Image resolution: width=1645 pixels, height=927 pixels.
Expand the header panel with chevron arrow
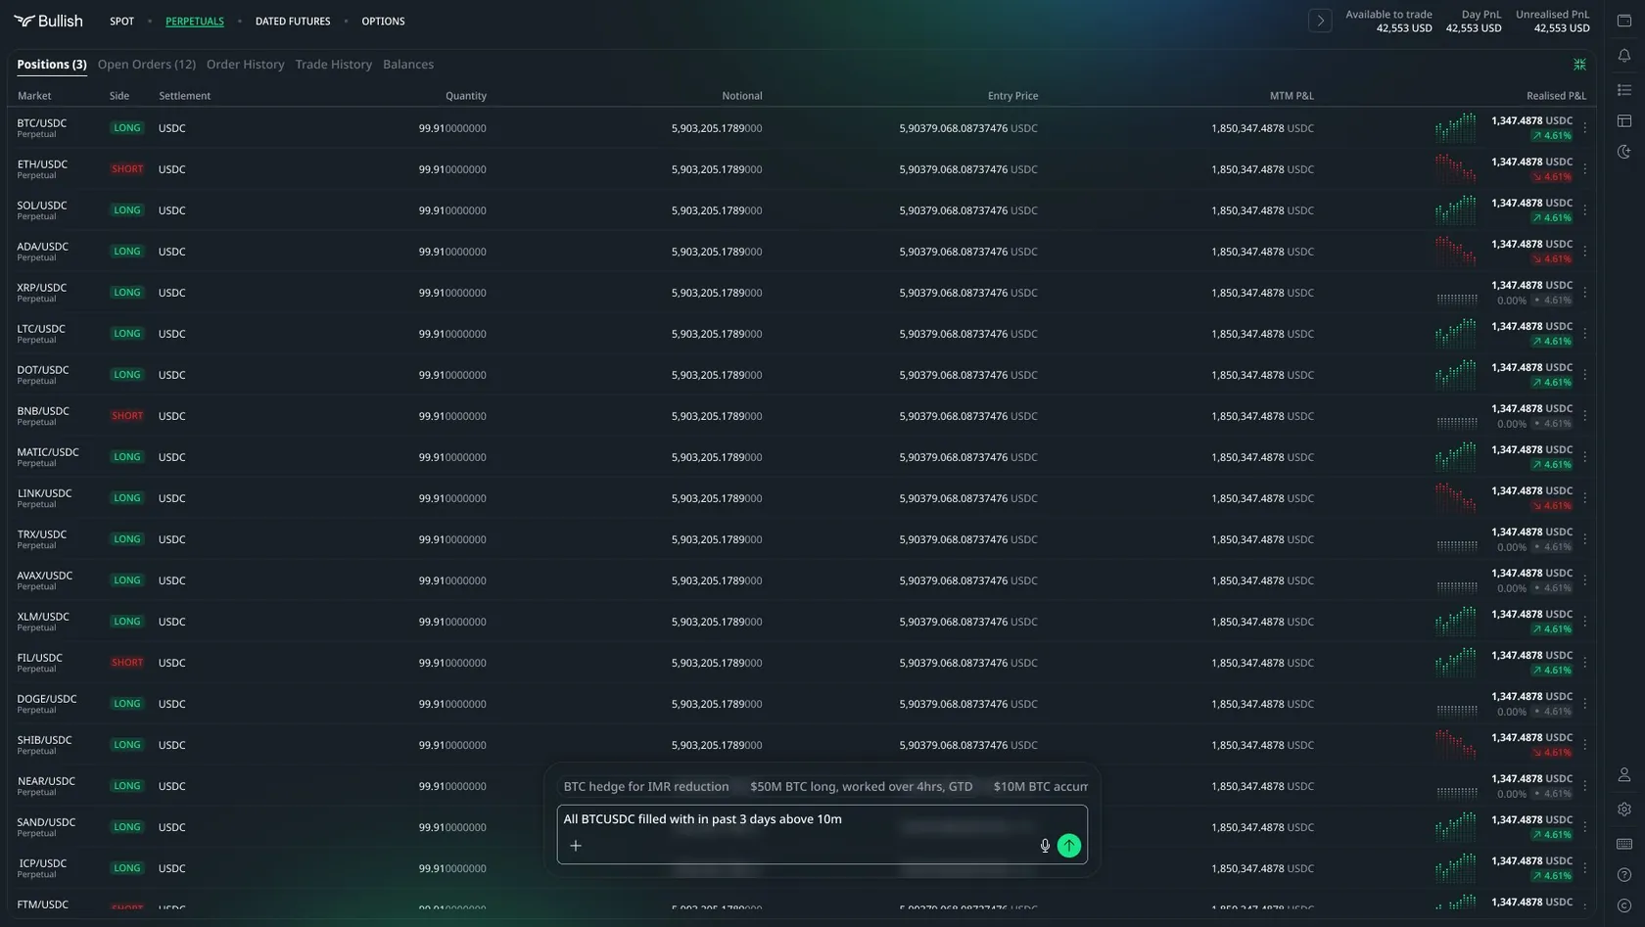pyautogui.click(x=1320, y=21)
